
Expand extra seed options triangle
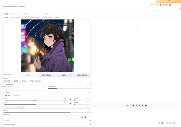coord(89,117)
